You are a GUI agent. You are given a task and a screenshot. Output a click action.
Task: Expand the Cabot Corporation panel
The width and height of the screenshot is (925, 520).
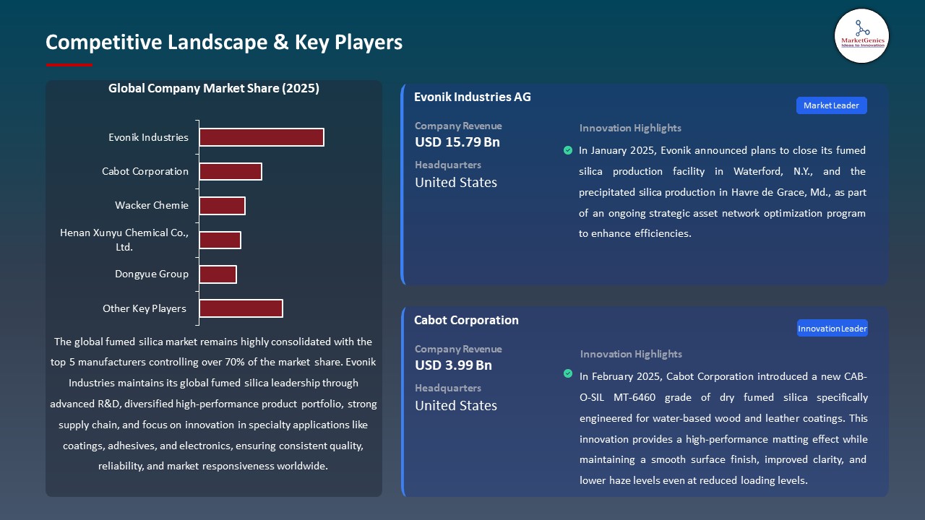pyautogui.click(x=466, y=320)
